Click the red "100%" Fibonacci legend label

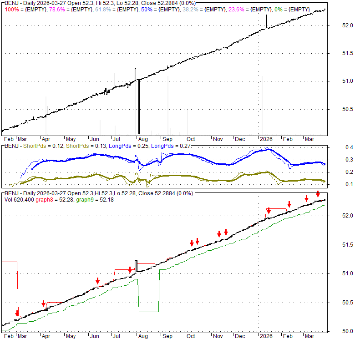point(12,10)
